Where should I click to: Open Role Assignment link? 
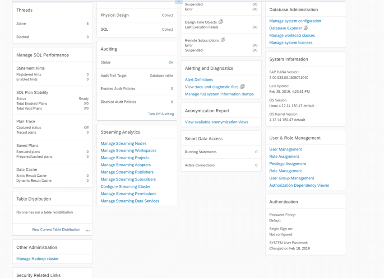click(x=284, y=156)
